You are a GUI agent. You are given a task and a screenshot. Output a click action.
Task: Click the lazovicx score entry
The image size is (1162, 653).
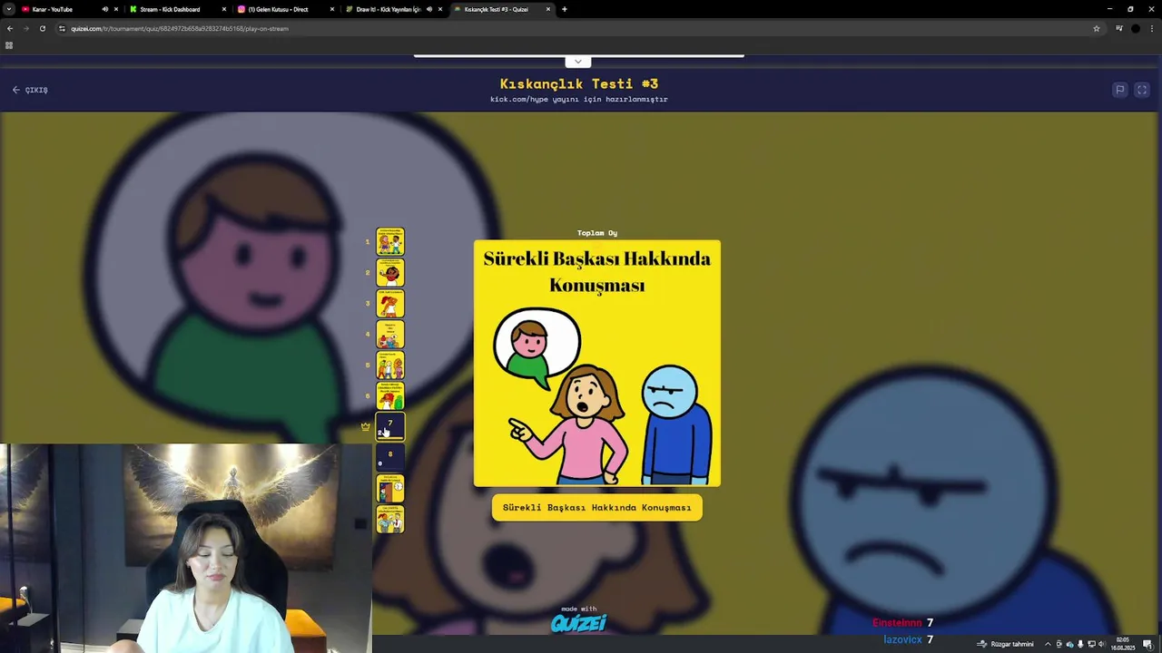click(x=909, y=639)
